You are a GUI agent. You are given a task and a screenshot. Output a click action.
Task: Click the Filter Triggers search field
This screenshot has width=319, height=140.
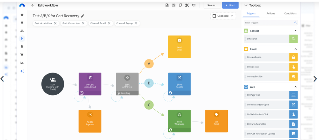[271, 23]
